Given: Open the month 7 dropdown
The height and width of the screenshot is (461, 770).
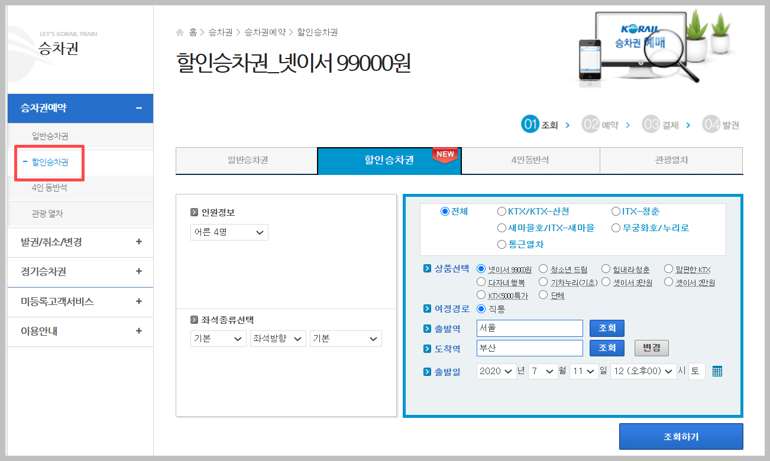Looking at the screenshot, I should tap(543, 371).
